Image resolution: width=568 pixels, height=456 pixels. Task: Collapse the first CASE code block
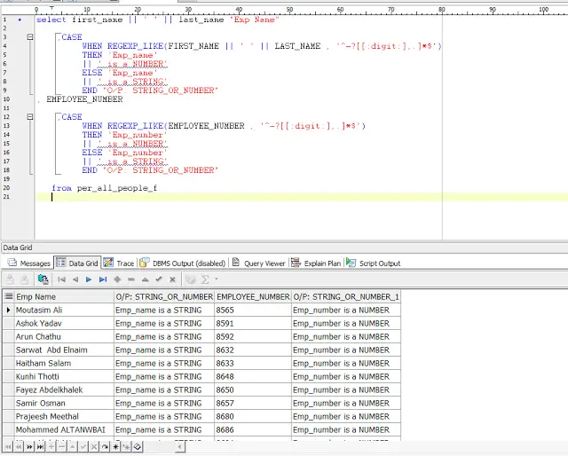(x=30, y=37)
